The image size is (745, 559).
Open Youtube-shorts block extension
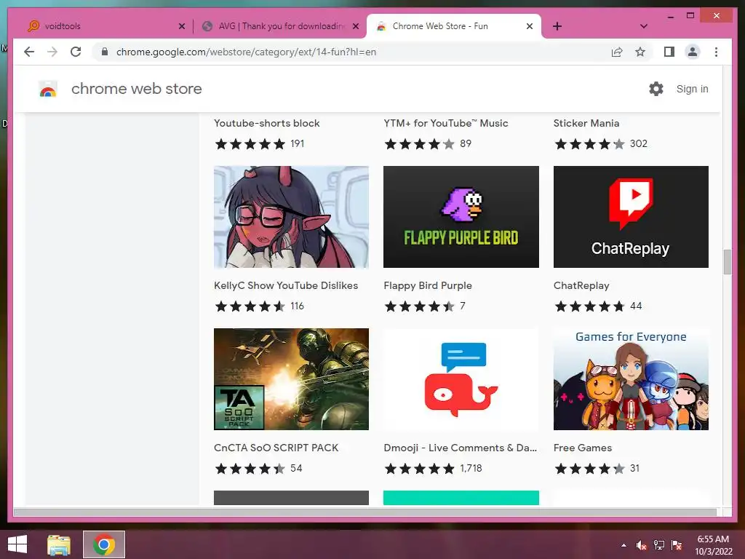[266, 123]
